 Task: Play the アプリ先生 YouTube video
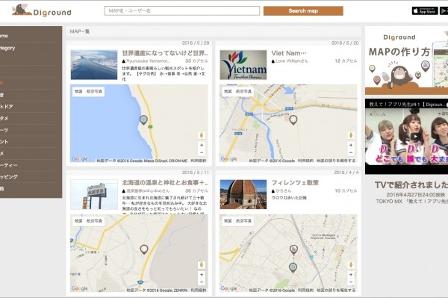point(415,137)
